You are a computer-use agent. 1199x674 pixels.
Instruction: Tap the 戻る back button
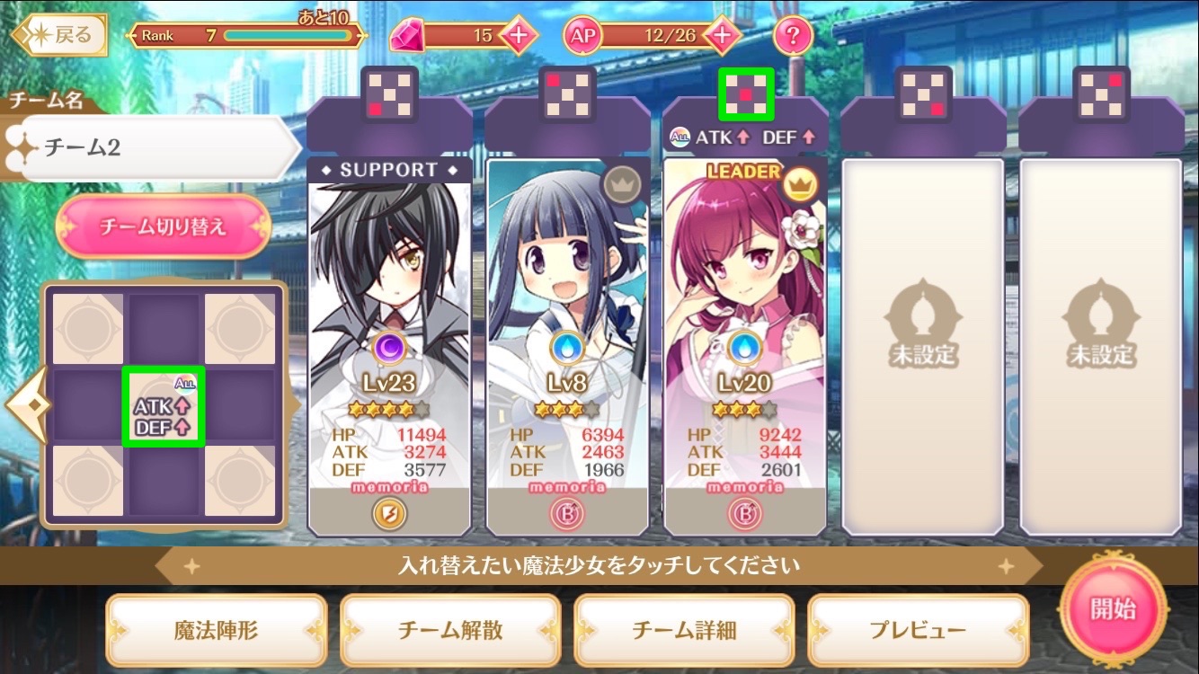pyautogui.click(x=58, y=36)
